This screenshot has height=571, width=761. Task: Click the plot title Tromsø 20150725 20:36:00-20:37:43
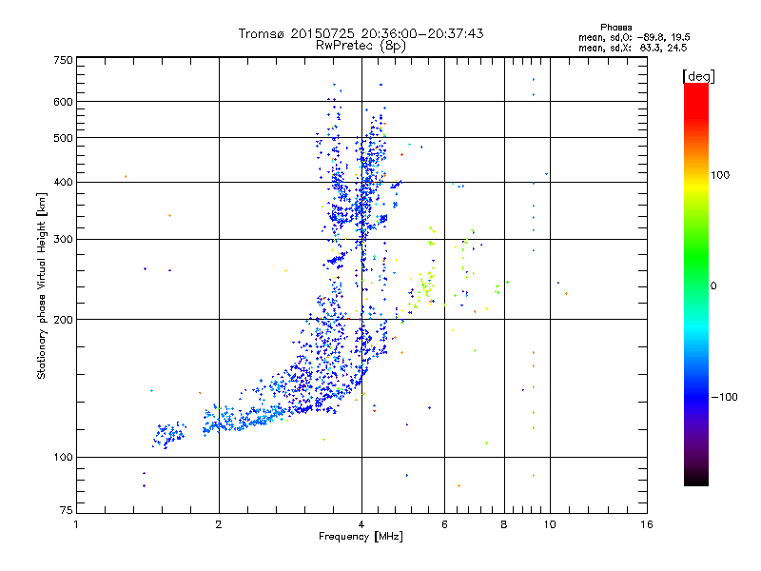361,33
